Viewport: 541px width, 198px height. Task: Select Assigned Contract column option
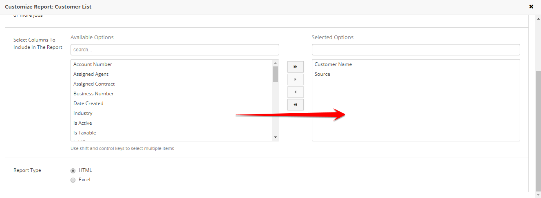click(172, 84)
